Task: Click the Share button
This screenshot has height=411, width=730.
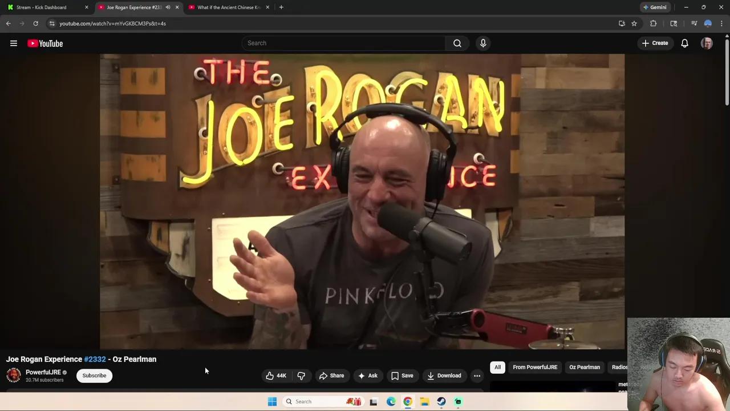Action: (331, 376)
